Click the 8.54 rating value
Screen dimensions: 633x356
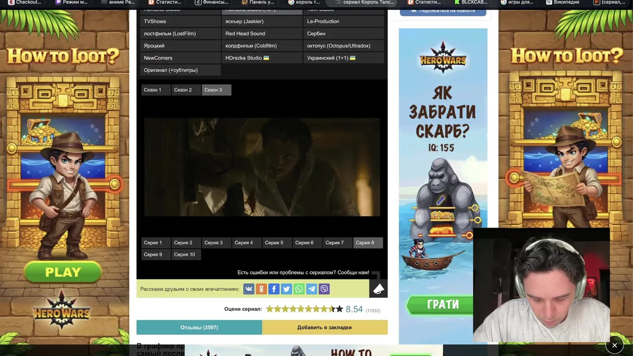pyautogui.click(x=354, y=310)
